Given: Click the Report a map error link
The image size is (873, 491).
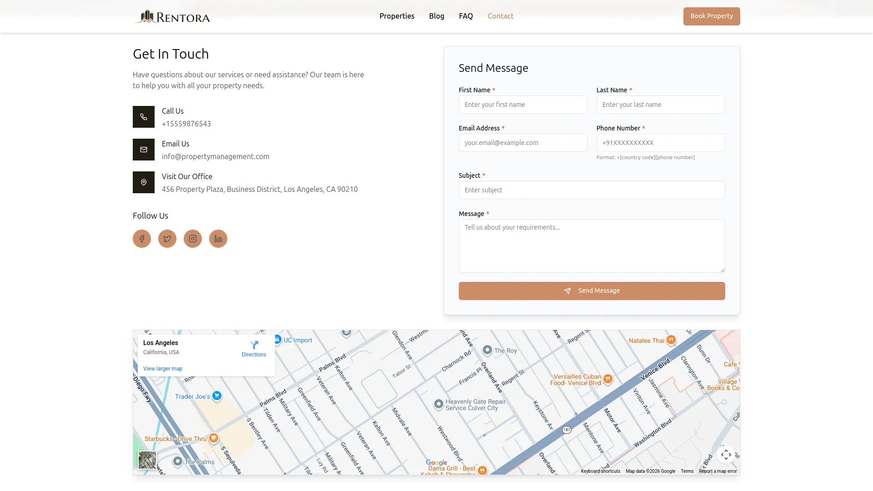Looking at the screenshot, I should [x=717, y=471].
